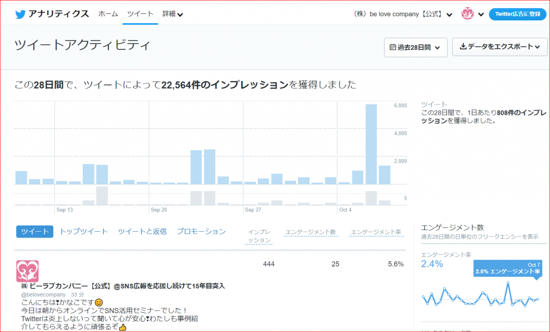This screenshot has height=332, width=550.
Task: Click the エンゲージメント数 sidebar heading
Action: [x=452, y=227]
